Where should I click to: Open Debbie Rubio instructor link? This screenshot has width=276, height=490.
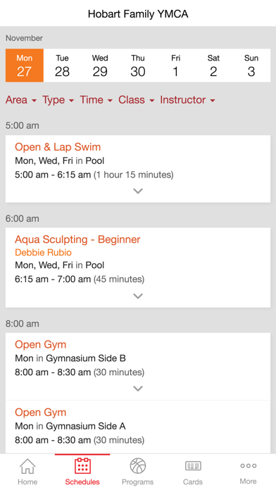[43, 253]
